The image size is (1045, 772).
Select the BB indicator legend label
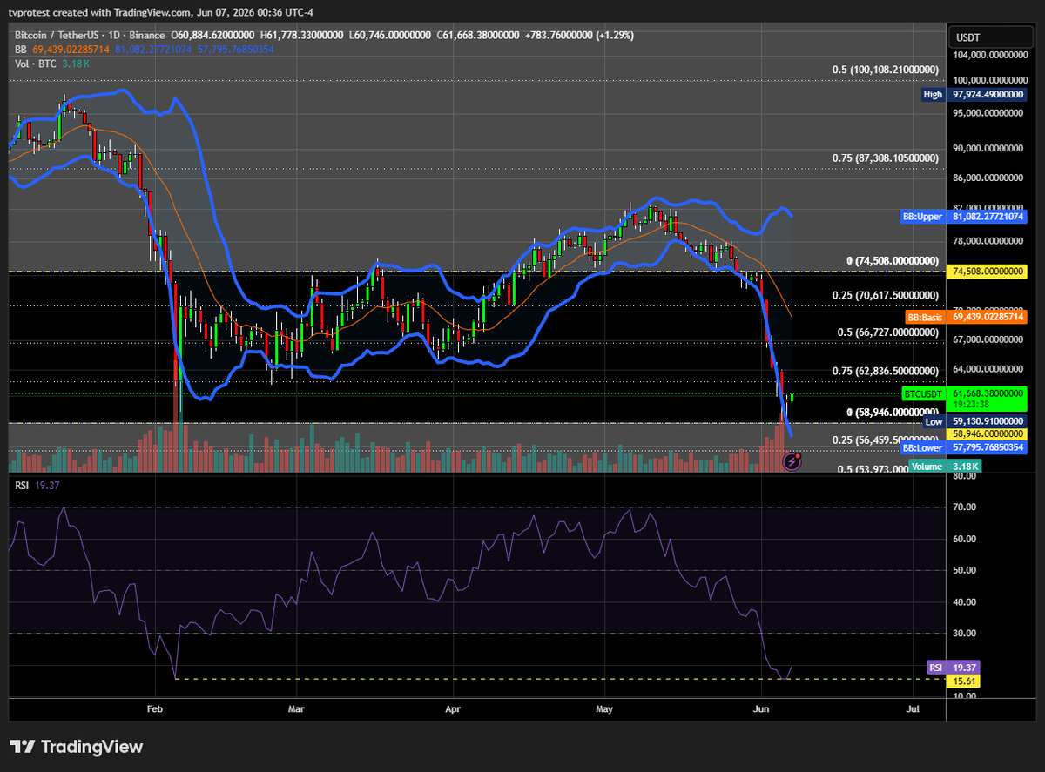(x=21, y=50)
